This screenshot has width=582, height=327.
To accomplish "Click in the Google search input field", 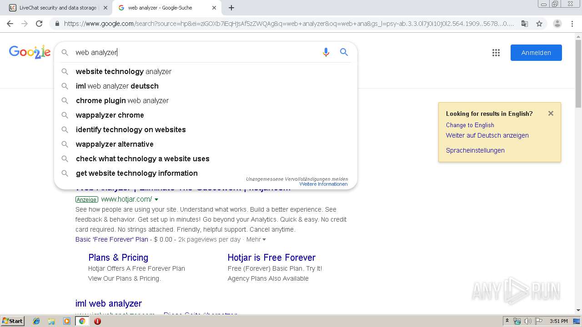I will (x=196, y=52).
